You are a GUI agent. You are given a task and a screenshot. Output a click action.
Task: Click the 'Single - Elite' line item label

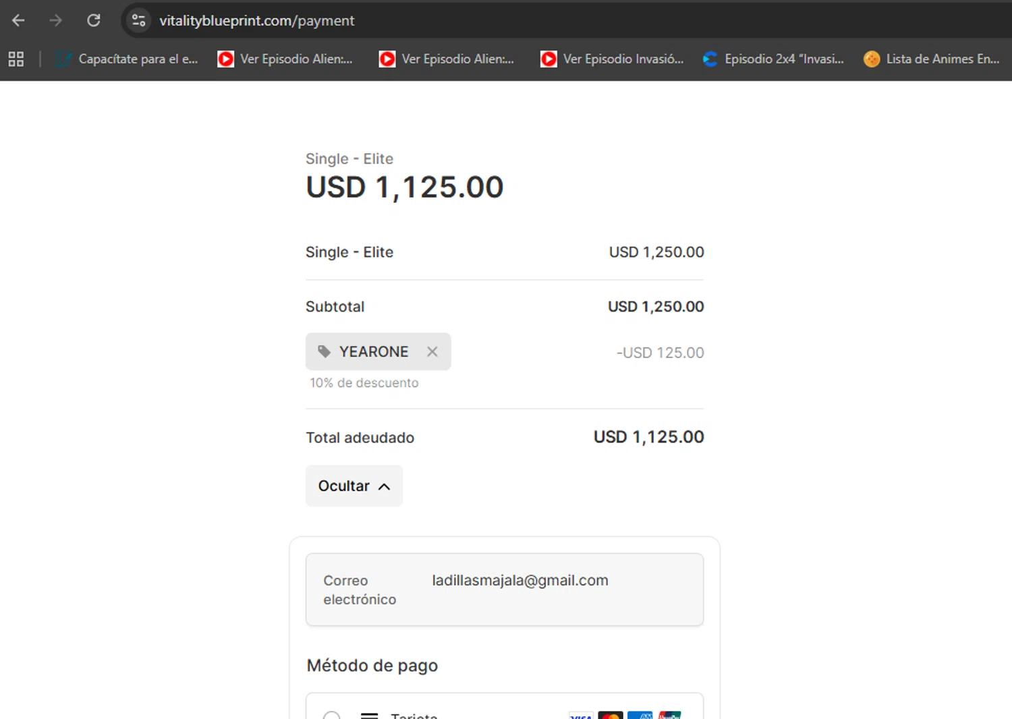click(x=349, y=252)
